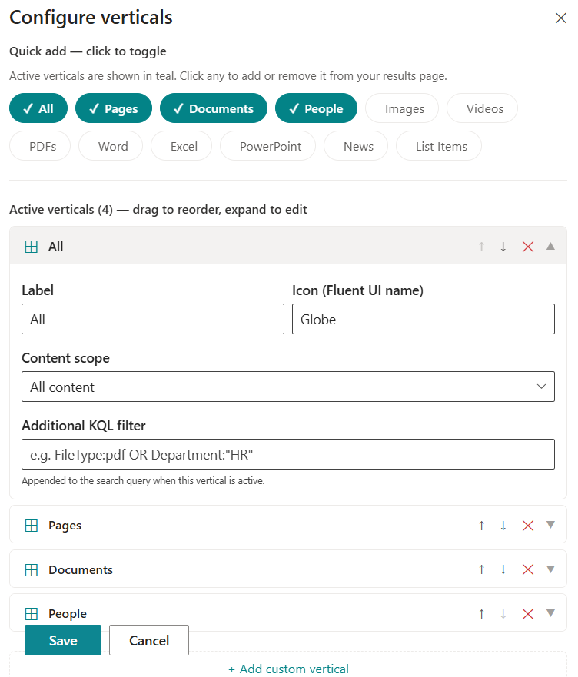This screenshot has height=677, width=578.
Task: Click the grid icon beside Documents
Action: 32,570
